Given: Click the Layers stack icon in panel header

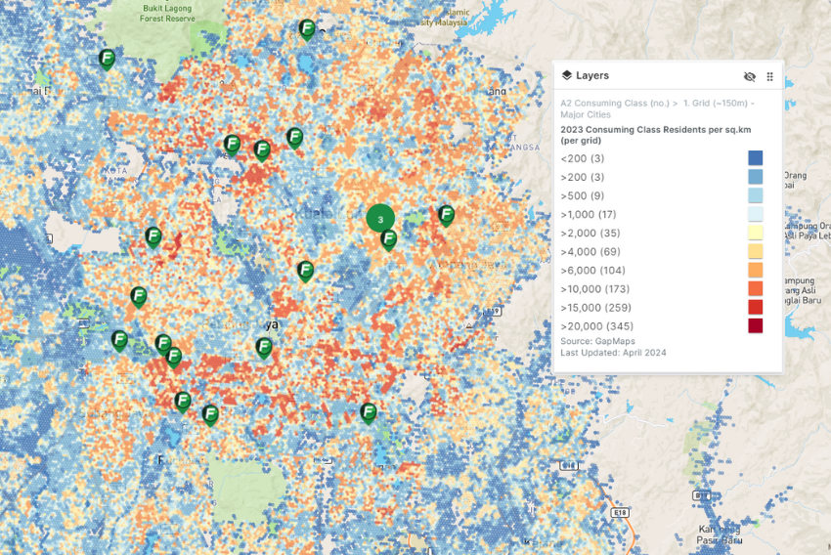Looking at the screenshot, I should pyautogui.click(x=566, y=76).
